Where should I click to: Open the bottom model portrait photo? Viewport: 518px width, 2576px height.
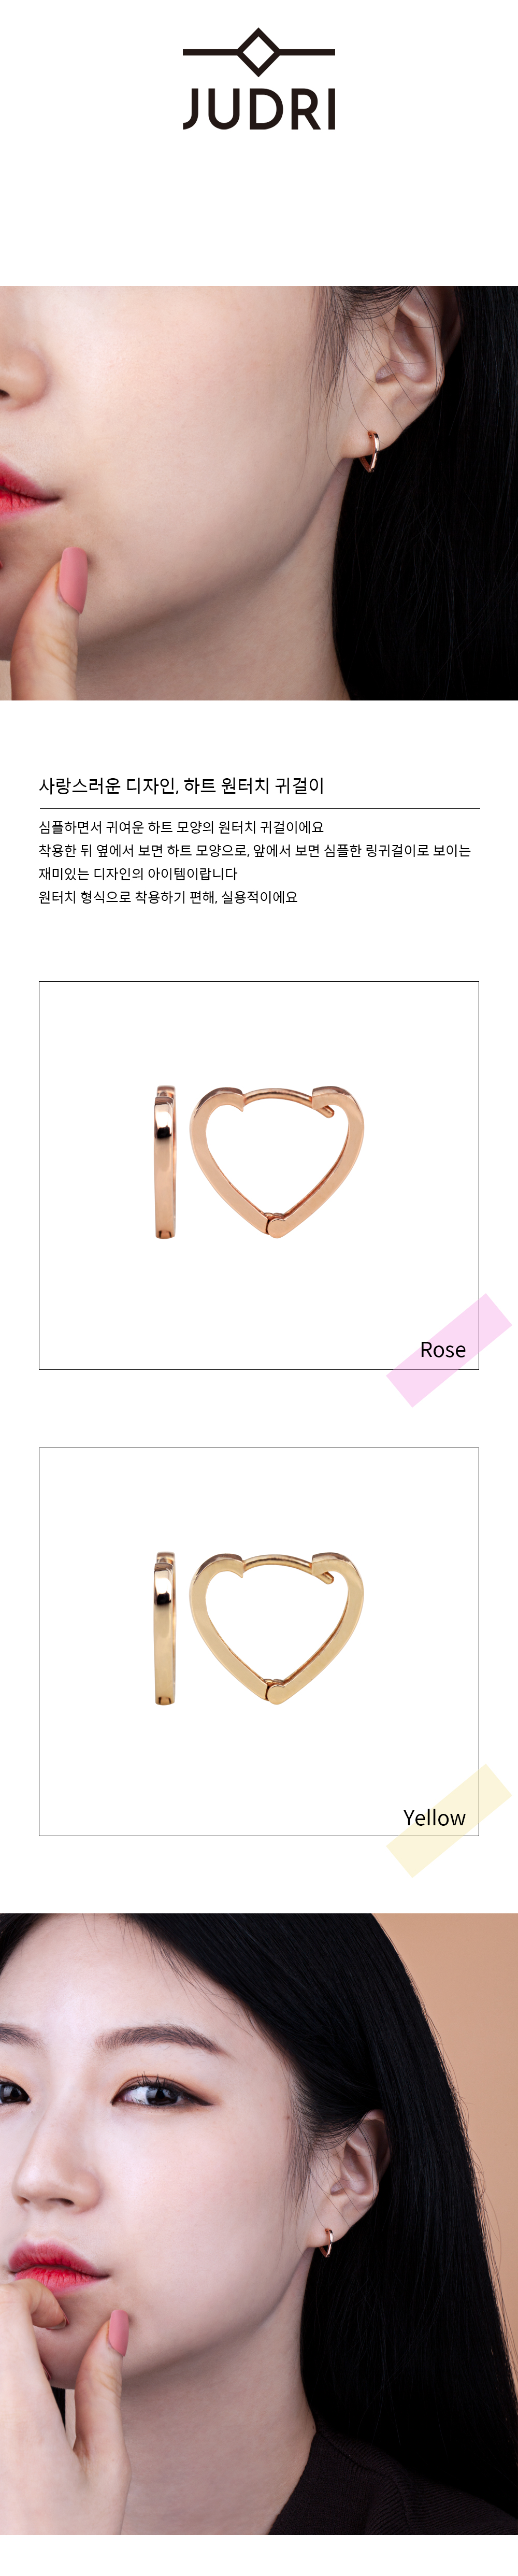click(259, 2224)
